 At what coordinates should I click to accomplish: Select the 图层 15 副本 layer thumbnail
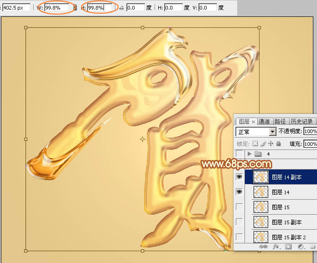click(261, 222)
